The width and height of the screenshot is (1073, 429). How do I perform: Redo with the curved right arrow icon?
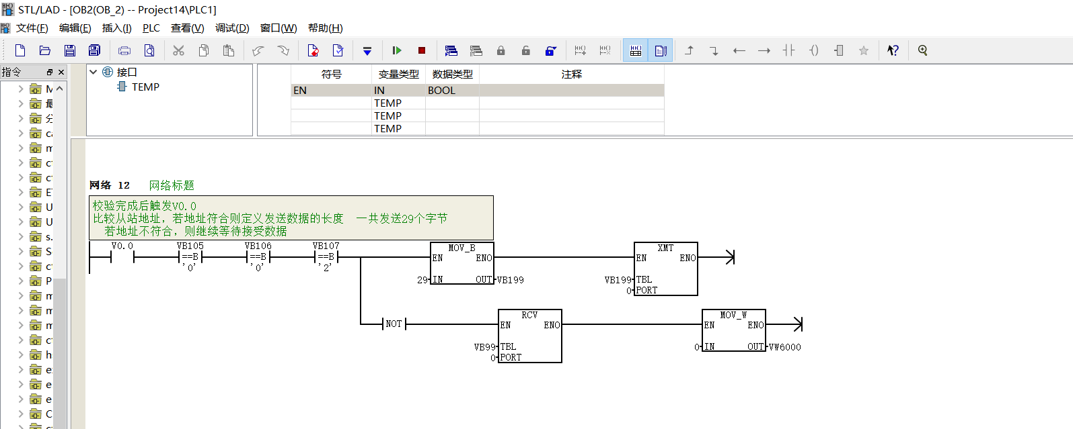[x=283, y=50]
